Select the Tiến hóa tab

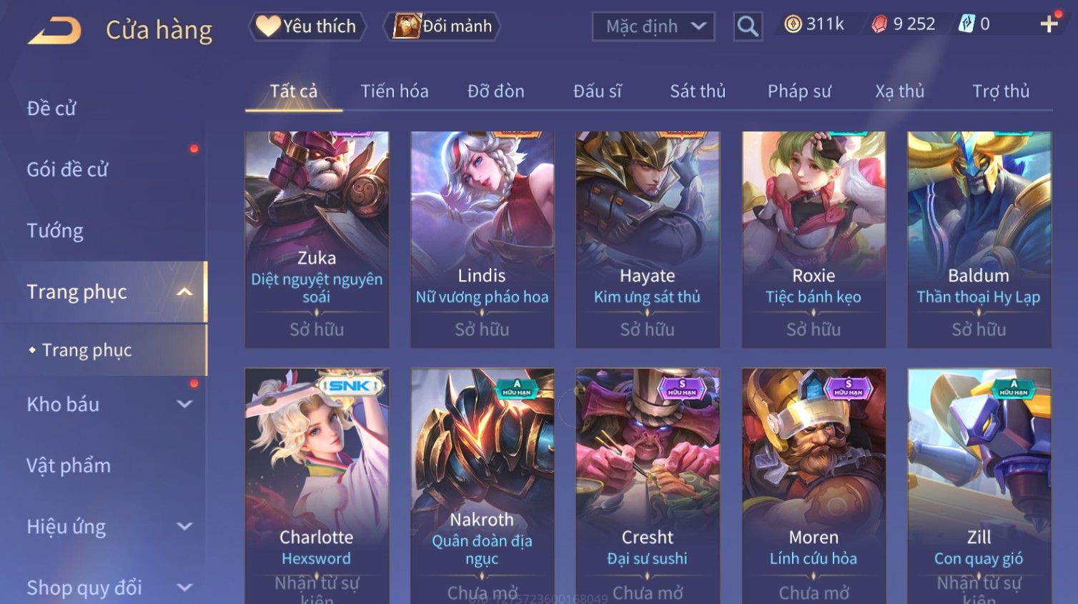click(x=395, y=91)
